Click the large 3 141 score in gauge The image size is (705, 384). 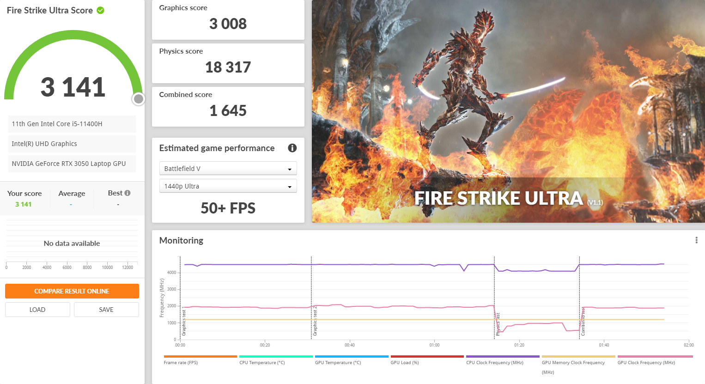pos(73,87)
